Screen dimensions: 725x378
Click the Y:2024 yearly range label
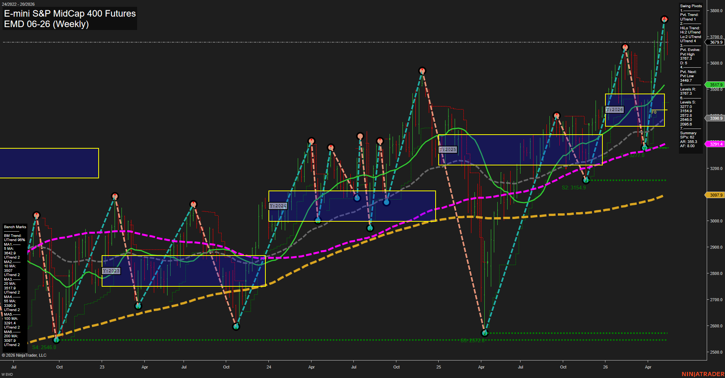click(x=278, y=206)
